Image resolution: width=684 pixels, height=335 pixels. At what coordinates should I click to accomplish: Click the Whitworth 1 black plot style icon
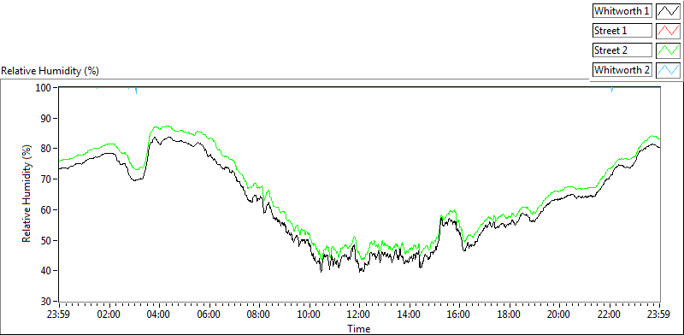668,11
